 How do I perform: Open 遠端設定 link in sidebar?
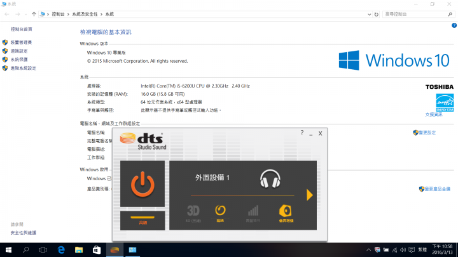(19, 51)
